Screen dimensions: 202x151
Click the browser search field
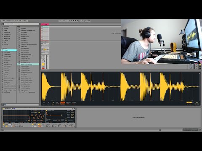[21, 24]
